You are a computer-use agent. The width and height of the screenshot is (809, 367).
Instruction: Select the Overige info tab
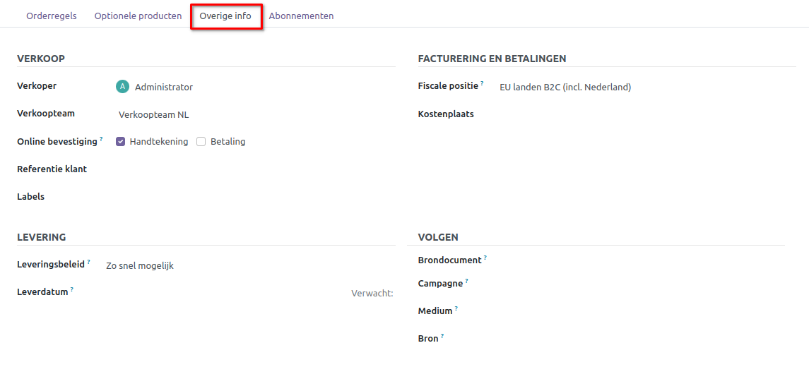pyautogui.click(x=225, y=16)
